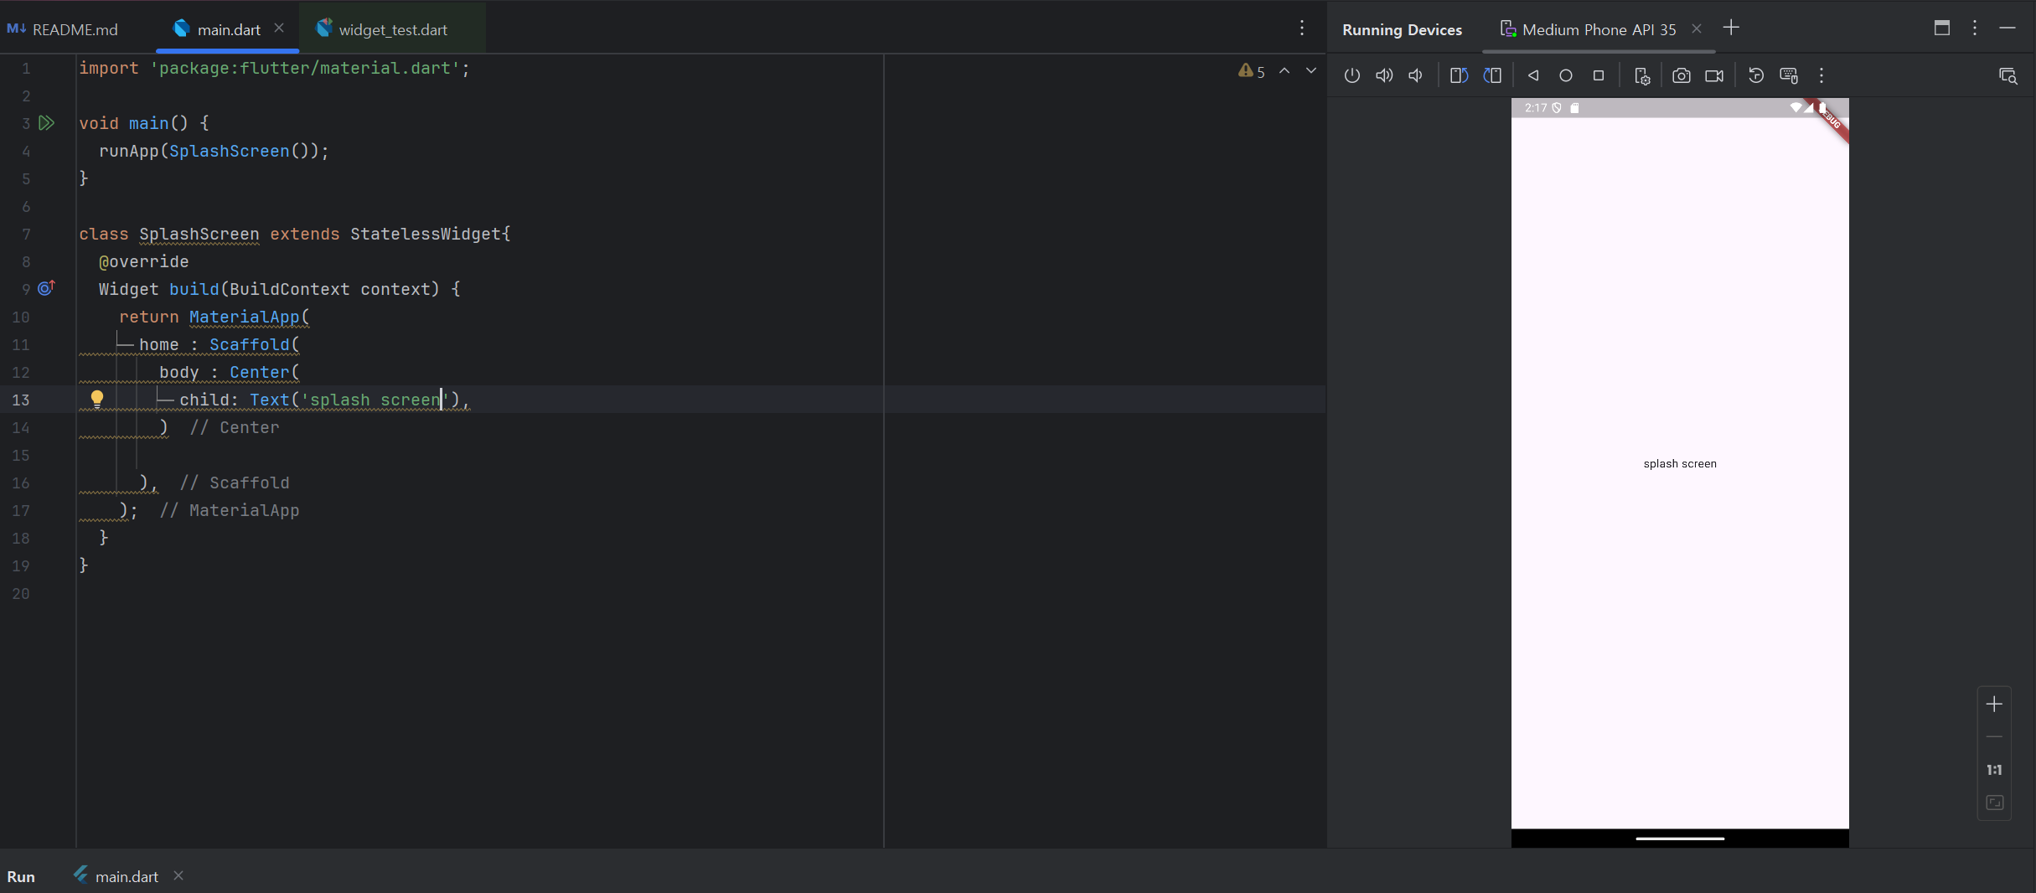Tap the emulator Home circle button

(1565, 75)
